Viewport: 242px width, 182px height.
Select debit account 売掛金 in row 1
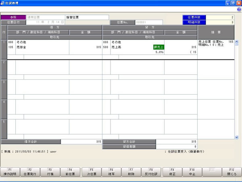coord(21,47)
